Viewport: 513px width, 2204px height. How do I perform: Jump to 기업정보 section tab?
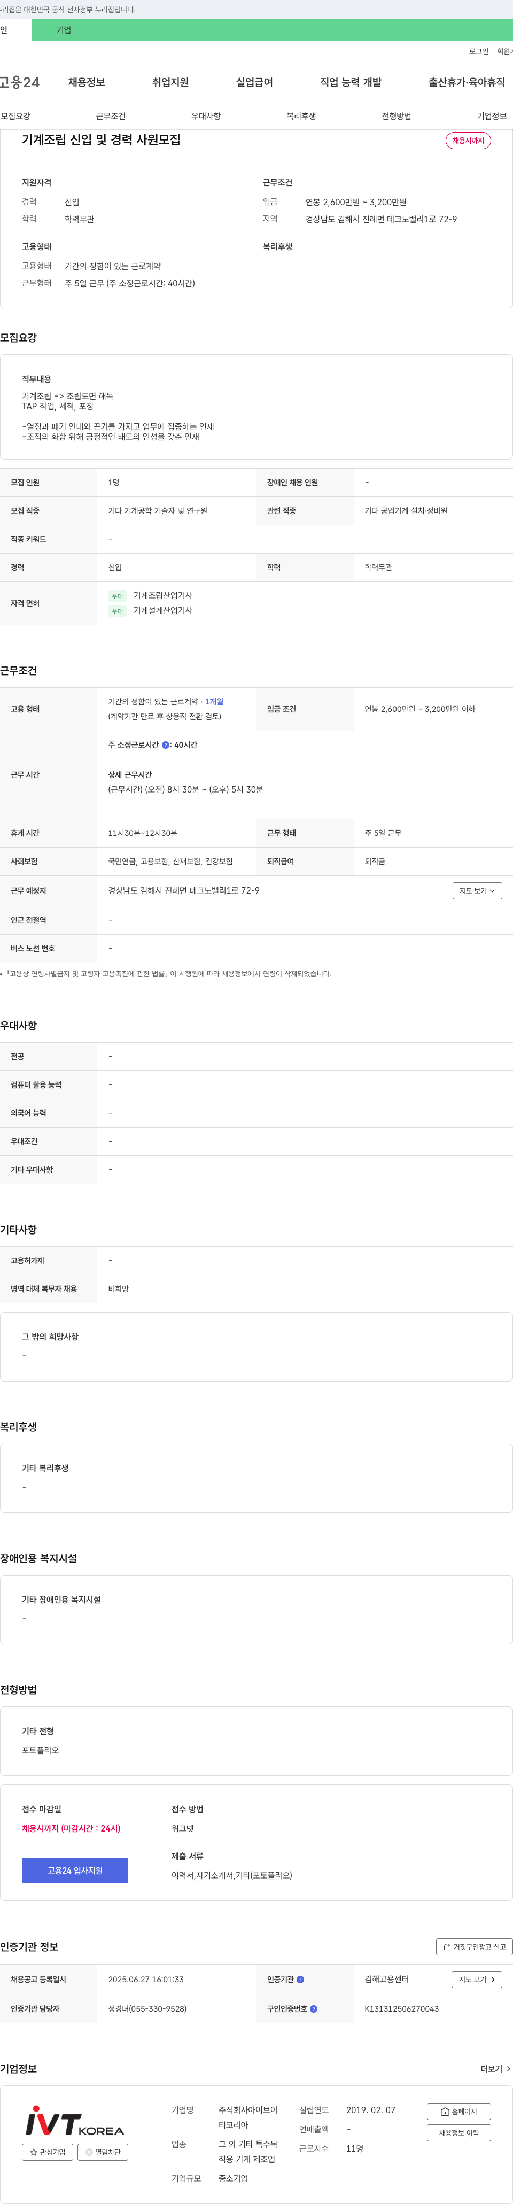[x=492, y=117]
